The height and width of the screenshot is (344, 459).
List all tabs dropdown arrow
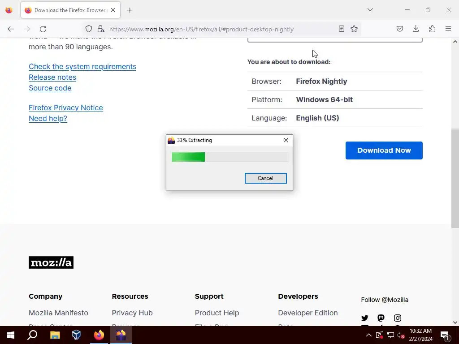pos(370,10)
